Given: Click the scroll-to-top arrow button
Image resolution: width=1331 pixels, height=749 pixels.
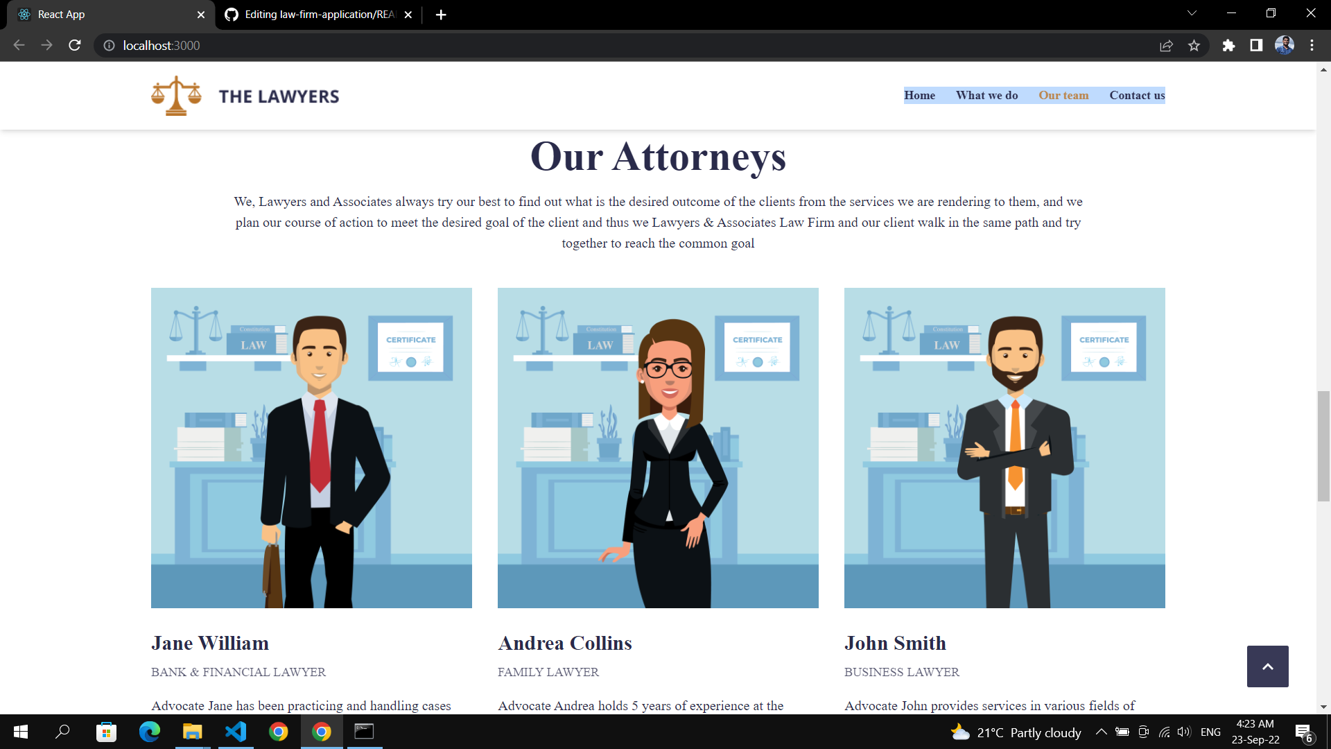Looking at the screenshot, I should tap(1267, 666).
